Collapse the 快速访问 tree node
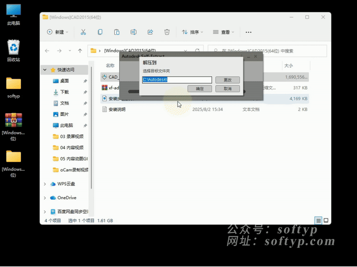Image resolution: width=357 pixels, height=267 pixels. (x=45, y=70)
